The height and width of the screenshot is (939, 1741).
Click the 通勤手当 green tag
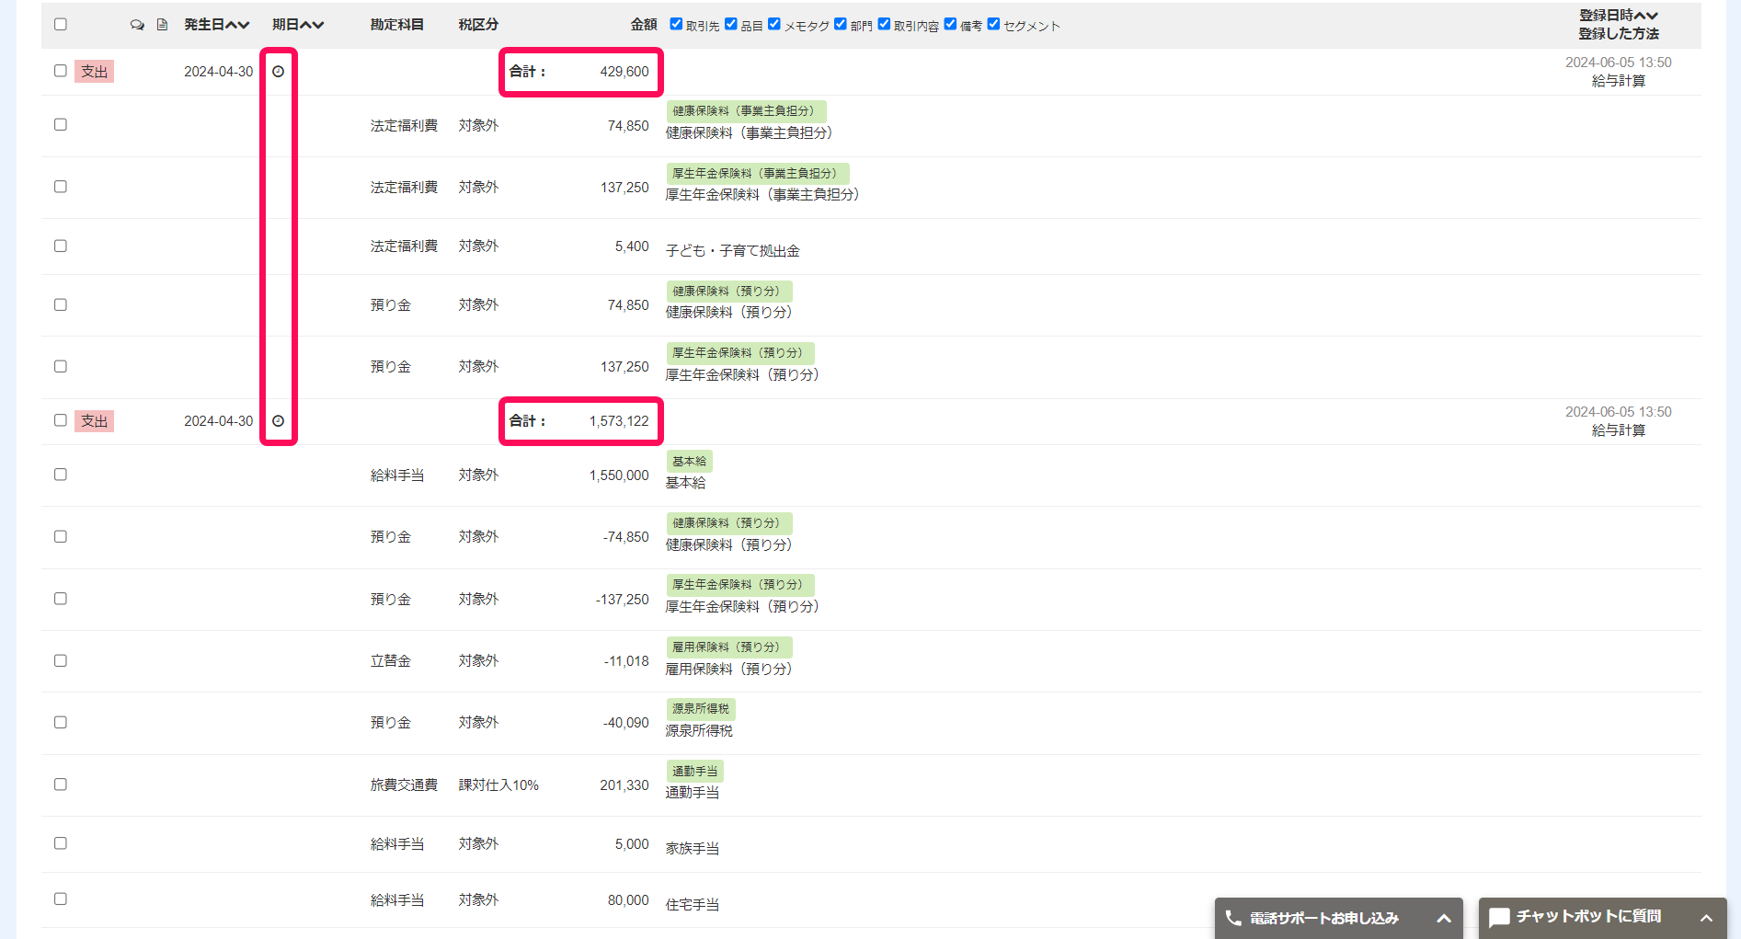point(694,772)
